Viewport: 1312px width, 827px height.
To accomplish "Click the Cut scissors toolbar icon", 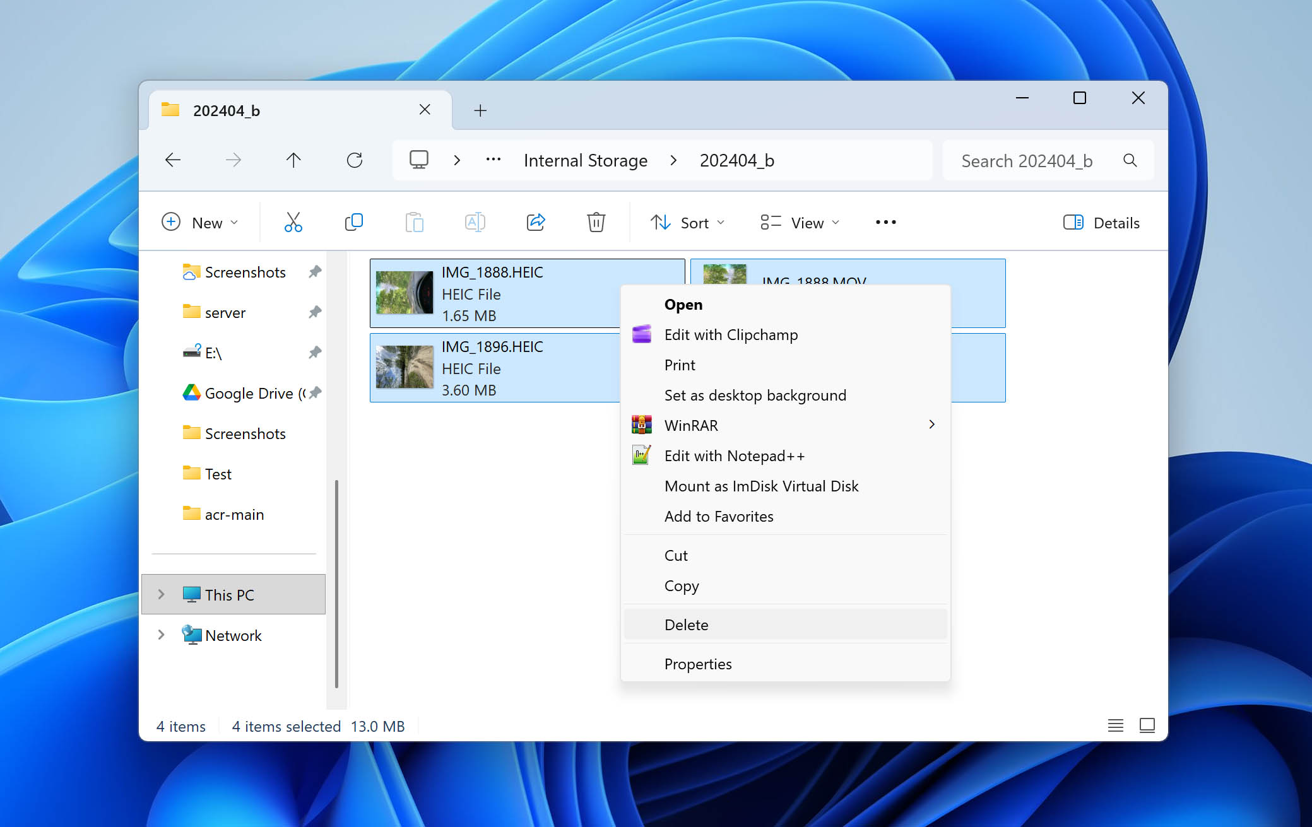I will 293,222.
